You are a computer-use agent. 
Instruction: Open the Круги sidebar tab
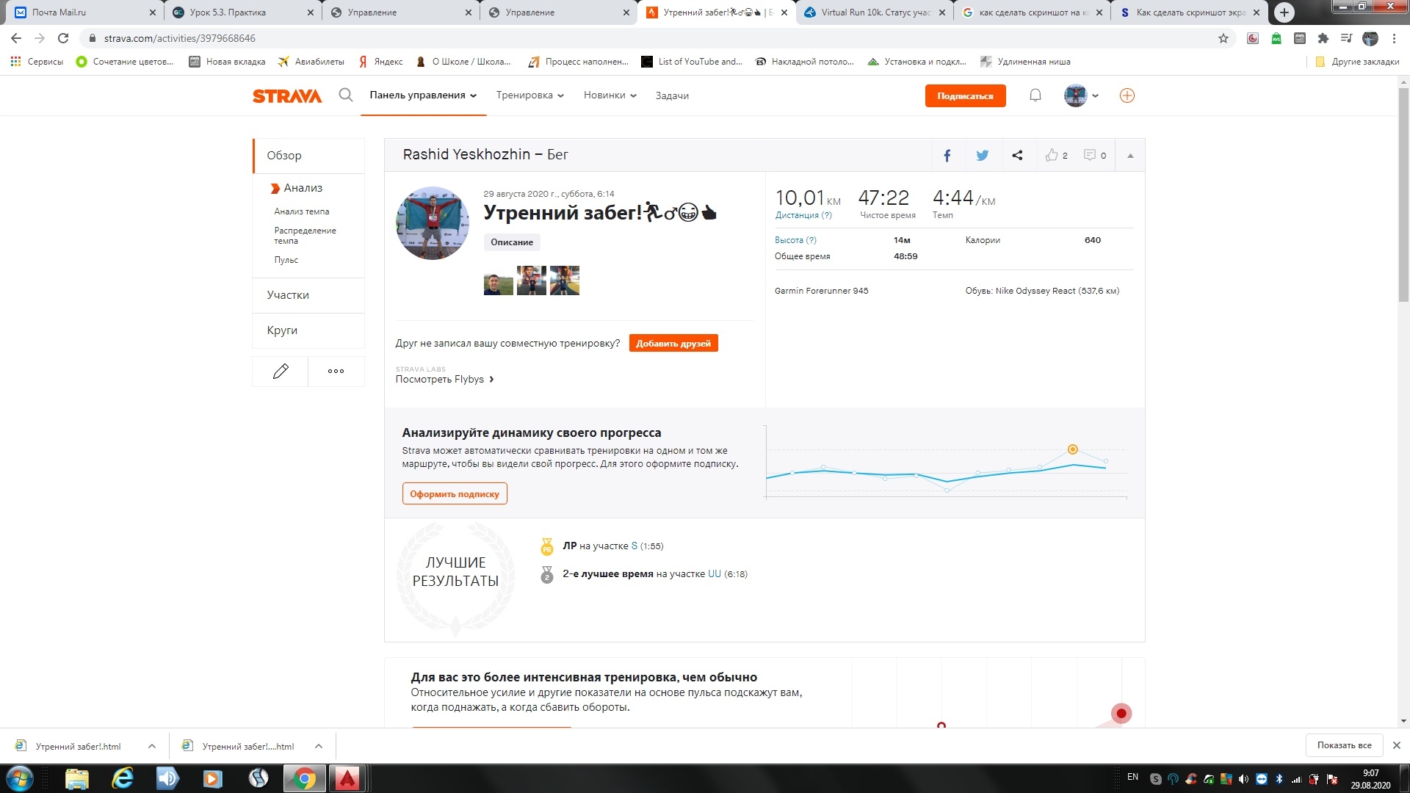[x=282, y=330]
